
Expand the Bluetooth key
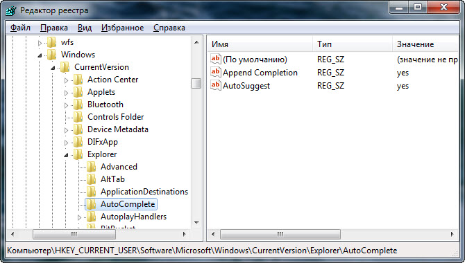pyautogui.click(x=66, y=105)
